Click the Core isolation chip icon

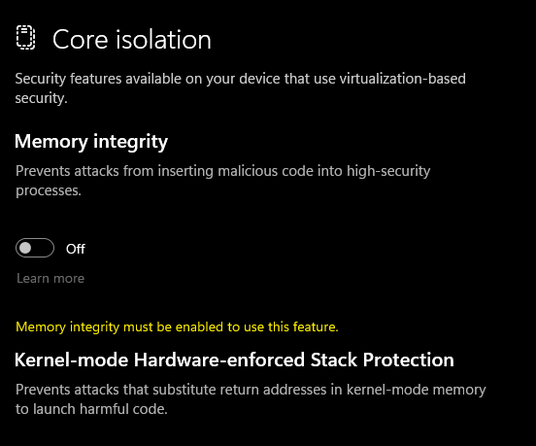(x=25, y=38)
